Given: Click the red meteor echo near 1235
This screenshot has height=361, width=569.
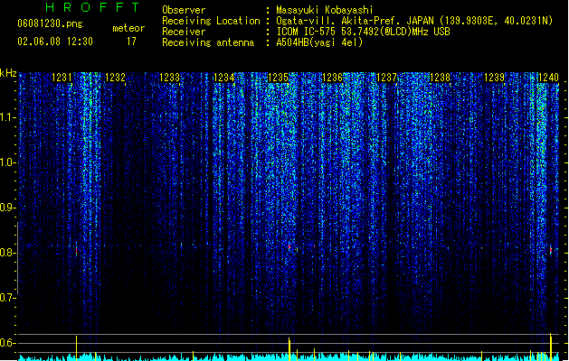Looking at the screenshot, I should pyautogui.click(x=289, y=247).
